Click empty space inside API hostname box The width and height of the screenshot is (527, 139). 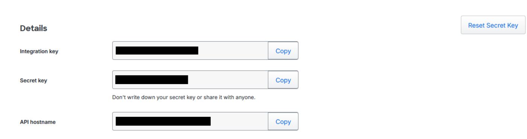(x=239, y=121)
